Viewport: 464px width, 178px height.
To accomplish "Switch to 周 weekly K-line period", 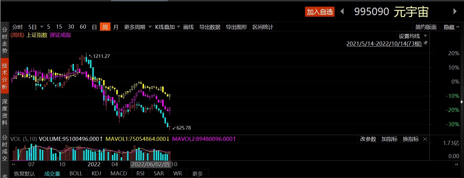I will click(105, 27).
